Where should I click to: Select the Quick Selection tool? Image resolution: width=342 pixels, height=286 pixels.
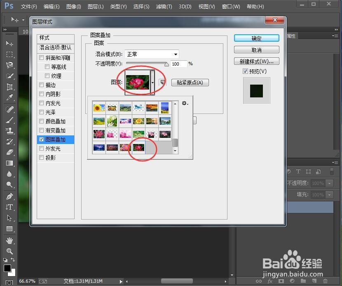pyautogui.click(x=9, y=76)
